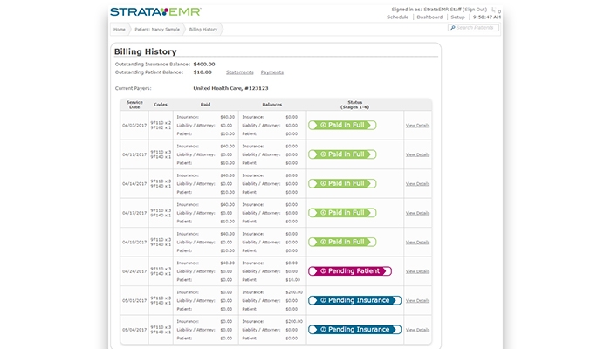Click Paid in Full status for 04/03/2017
Screen dimensions: 611x349
click(342, 125)
